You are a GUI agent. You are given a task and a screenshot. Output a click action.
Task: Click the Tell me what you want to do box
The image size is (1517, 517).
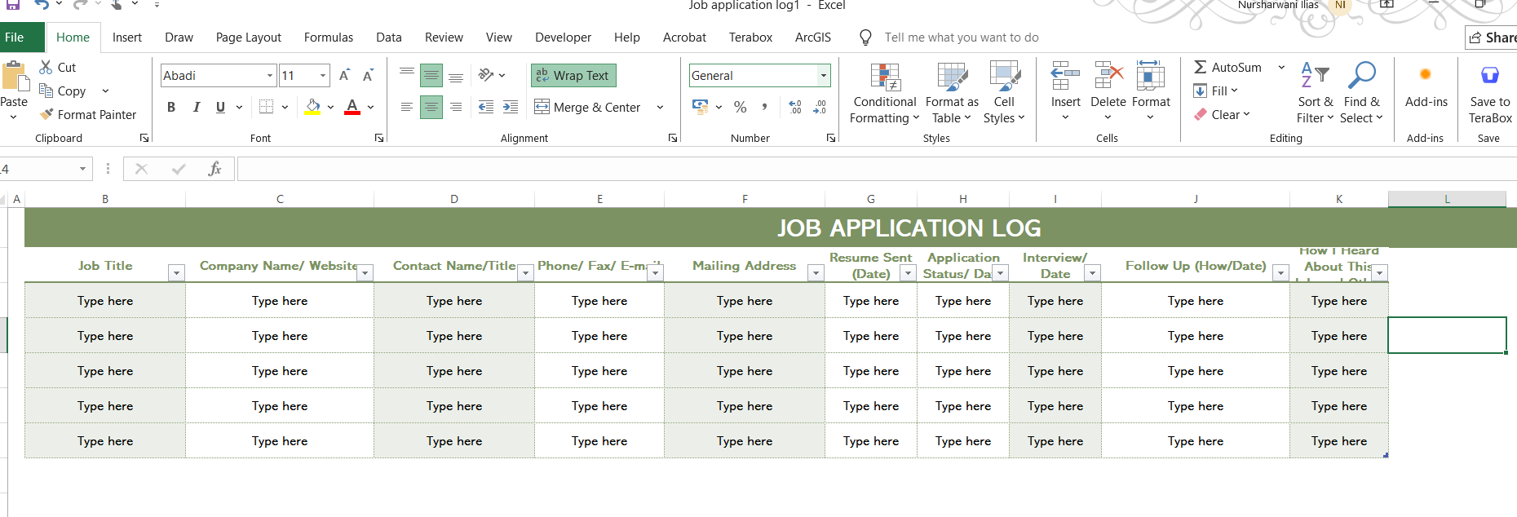(x=962, y=38)
